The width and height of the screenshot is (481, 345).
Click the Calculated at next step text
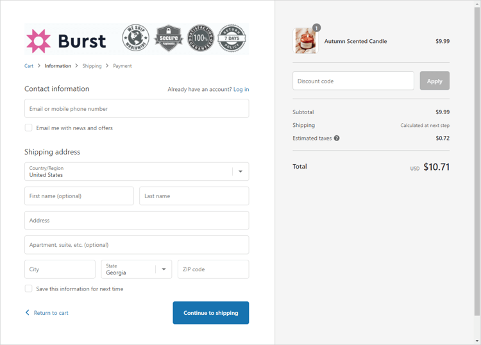[425, 125]
